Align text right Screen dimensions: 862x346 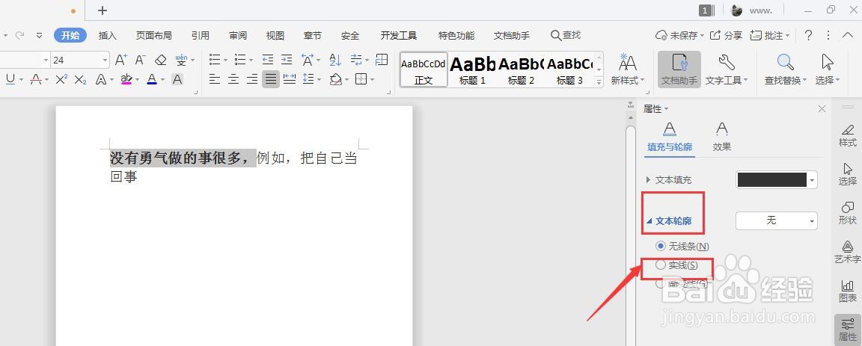[x=252, y=80]
